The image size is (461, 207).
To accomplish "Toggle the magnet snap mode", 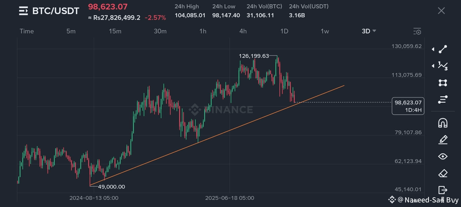I will tap(443, 123).
